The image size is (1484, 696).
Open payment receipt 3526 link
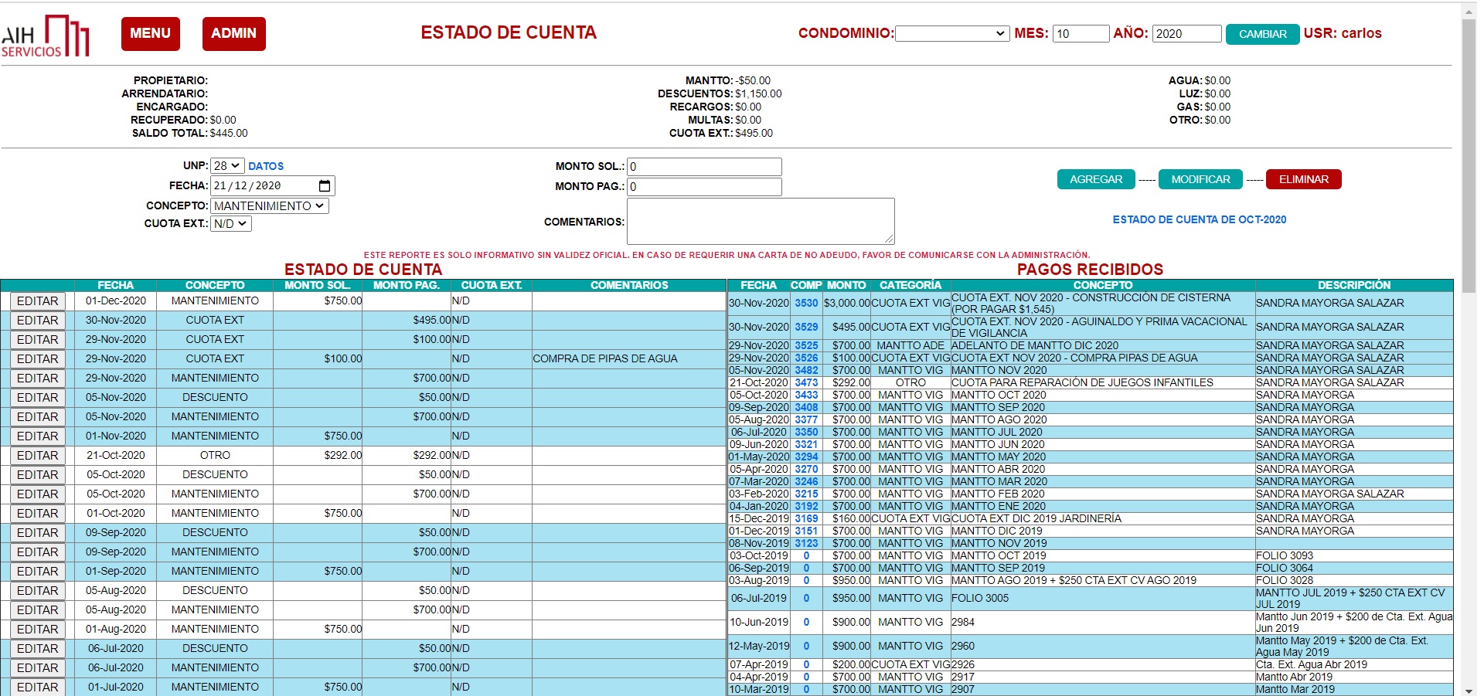point(806,358)
